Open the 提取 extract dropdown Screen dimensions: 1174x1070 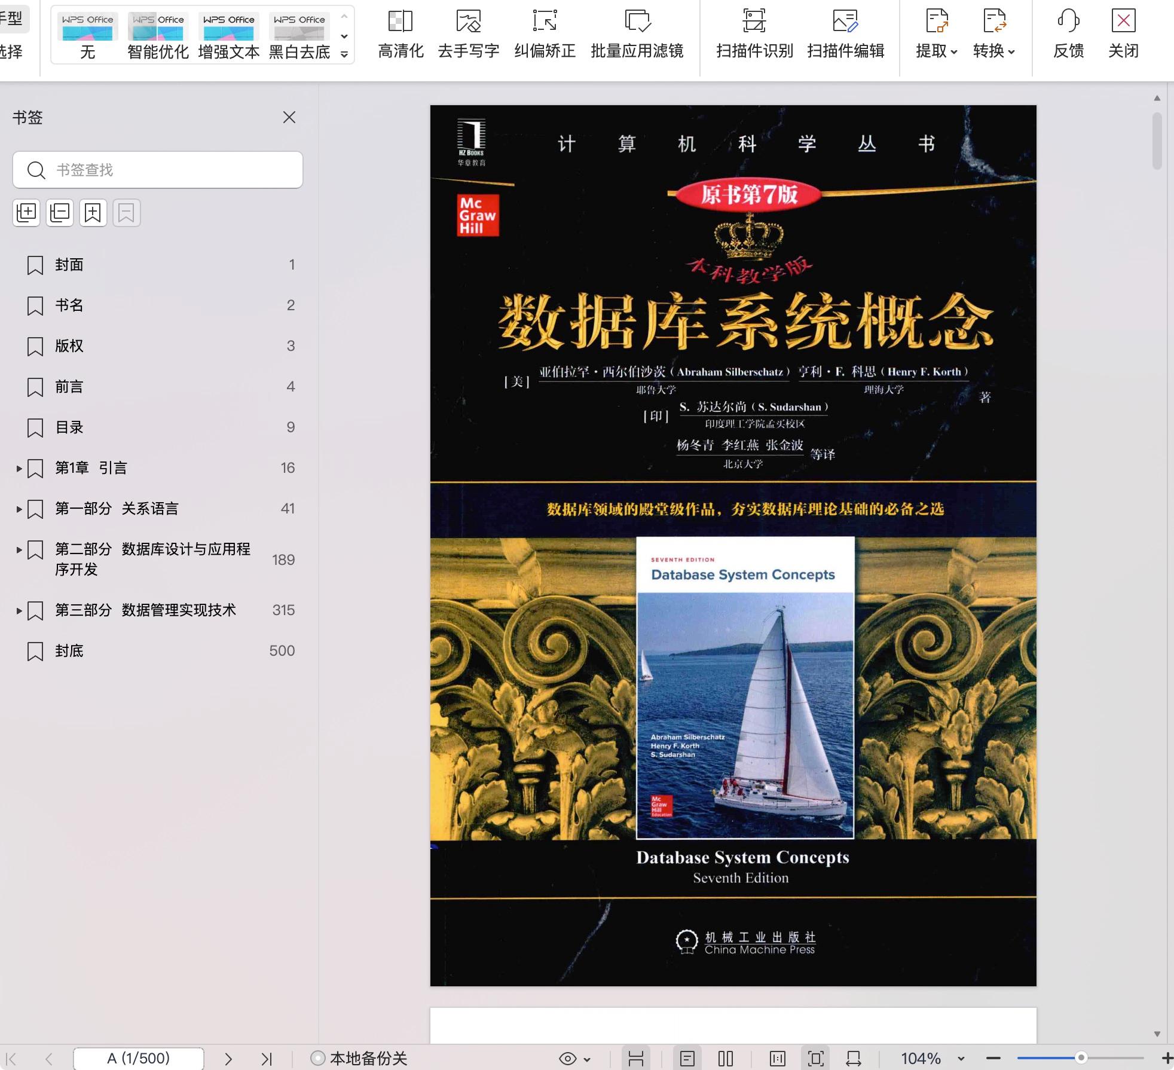tap(937, 35)
